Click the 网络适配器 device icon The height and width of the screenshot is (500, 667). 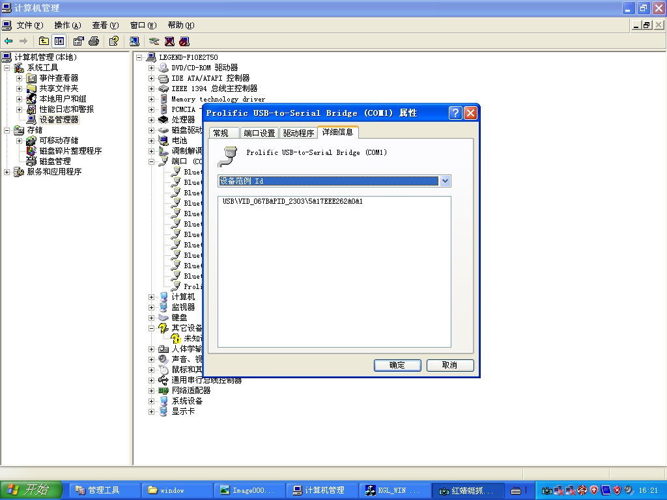click(163, 391)
